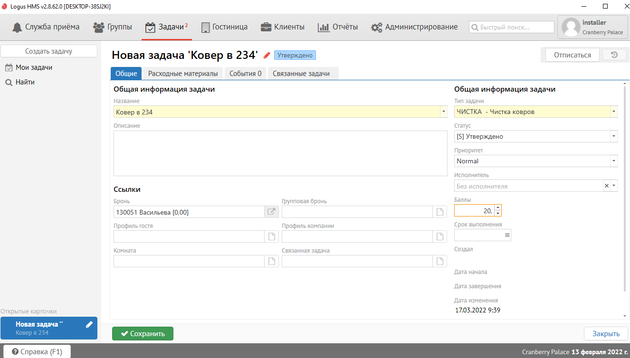Click the history icon next to Отписаться
Image resolution: width=630 pixels, height=358 pixels.
coord(614,55)
